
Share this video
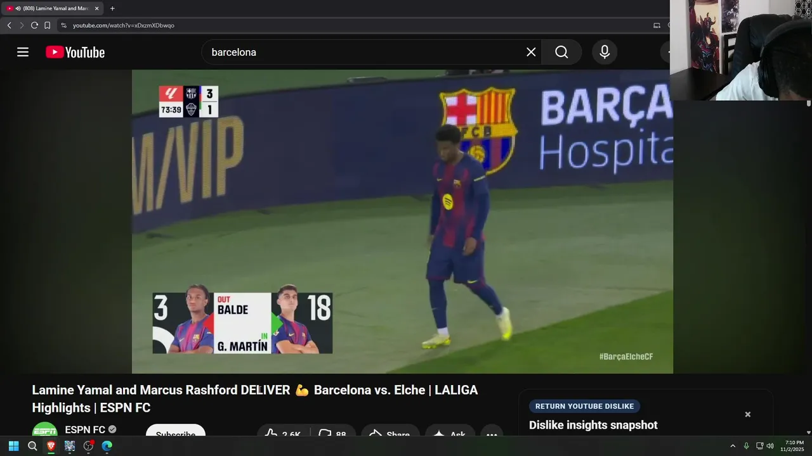pyautogui.click(x=390, y=431)
